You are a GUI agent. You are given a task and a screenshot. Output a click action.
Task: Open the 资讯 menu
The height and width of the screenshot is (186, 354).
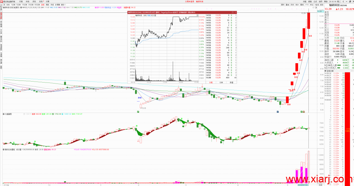click(34, 1)
